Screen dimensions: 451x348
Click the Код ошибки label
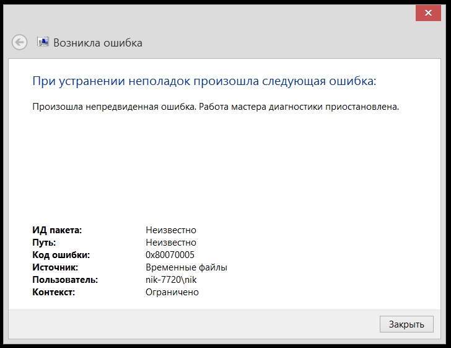[61, 255]
